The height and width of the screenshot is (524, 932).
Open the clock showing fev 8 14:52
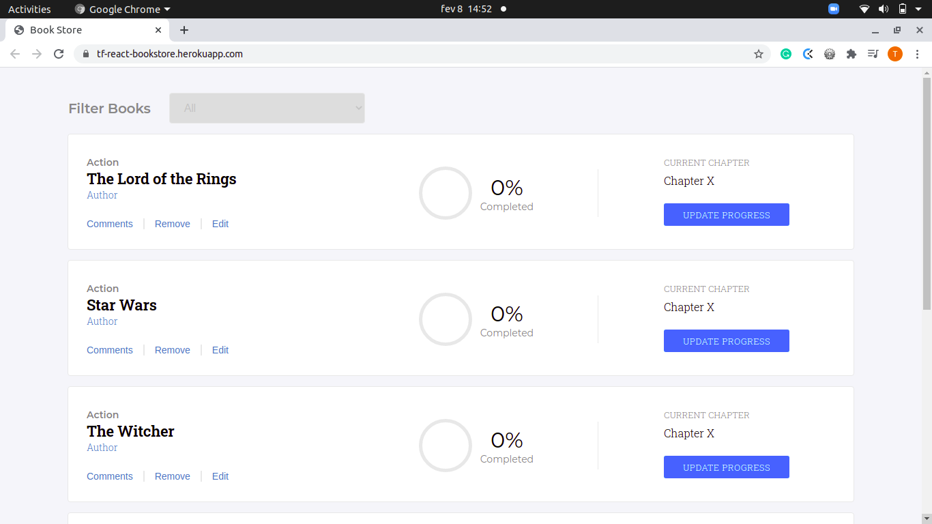tap(467, 9)
